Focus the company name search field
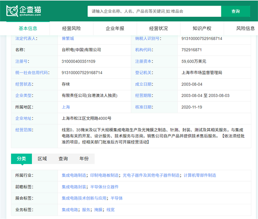Screen dimensions: 258x219 click(x=154, y=11)
